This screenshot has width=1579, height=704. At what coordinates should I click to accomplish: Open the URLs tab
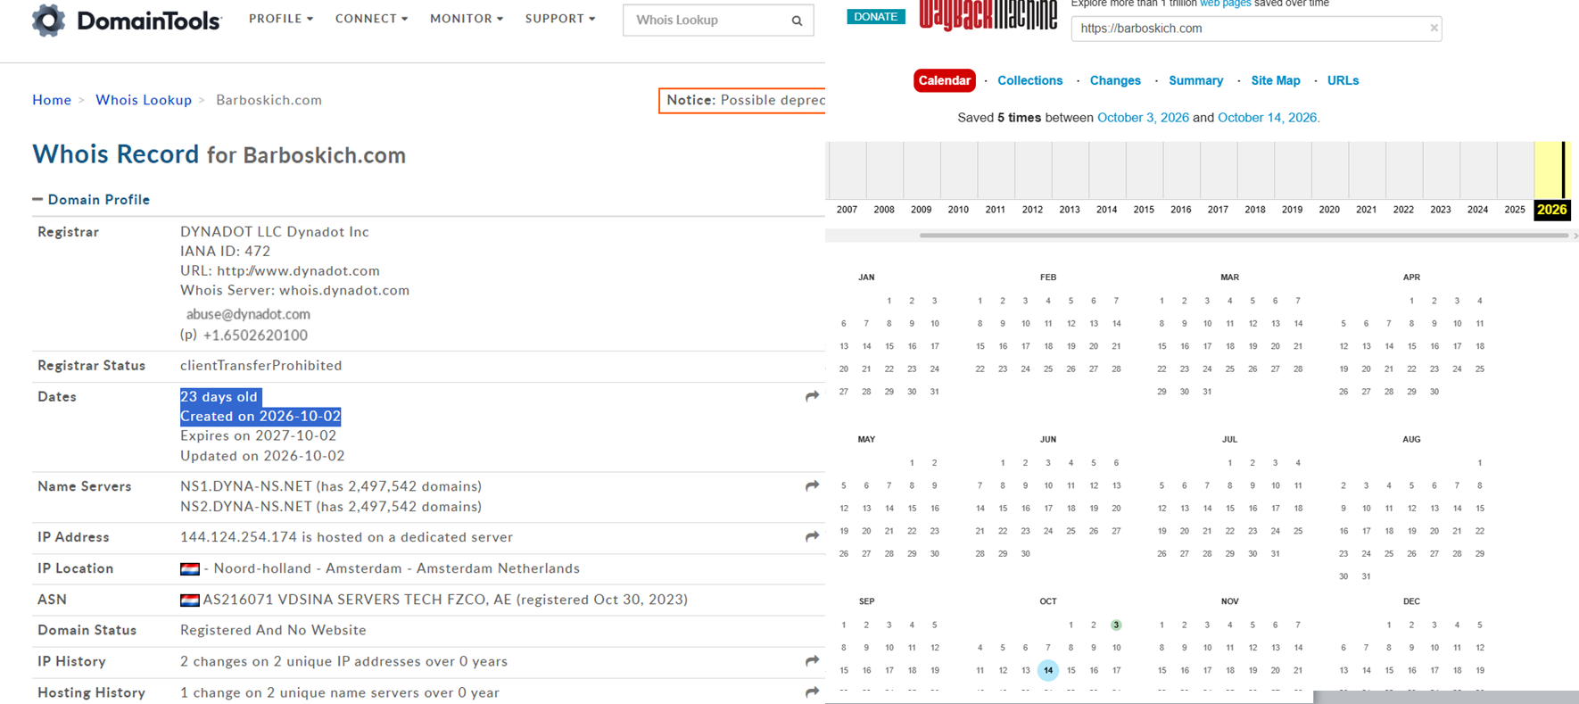pyautogui.click(x=1343, y=80)
